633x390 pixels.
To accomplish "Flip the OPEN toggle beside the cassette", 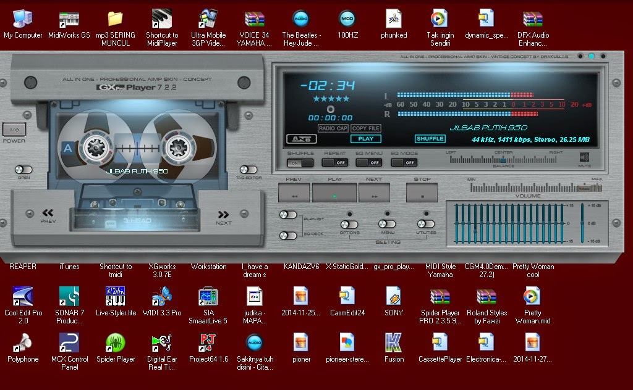I will (x=23, y=170).
